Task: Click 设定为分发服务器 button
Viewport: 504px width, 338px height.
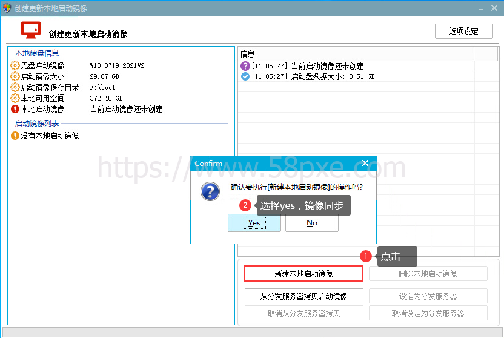Action: coord(428,296)
